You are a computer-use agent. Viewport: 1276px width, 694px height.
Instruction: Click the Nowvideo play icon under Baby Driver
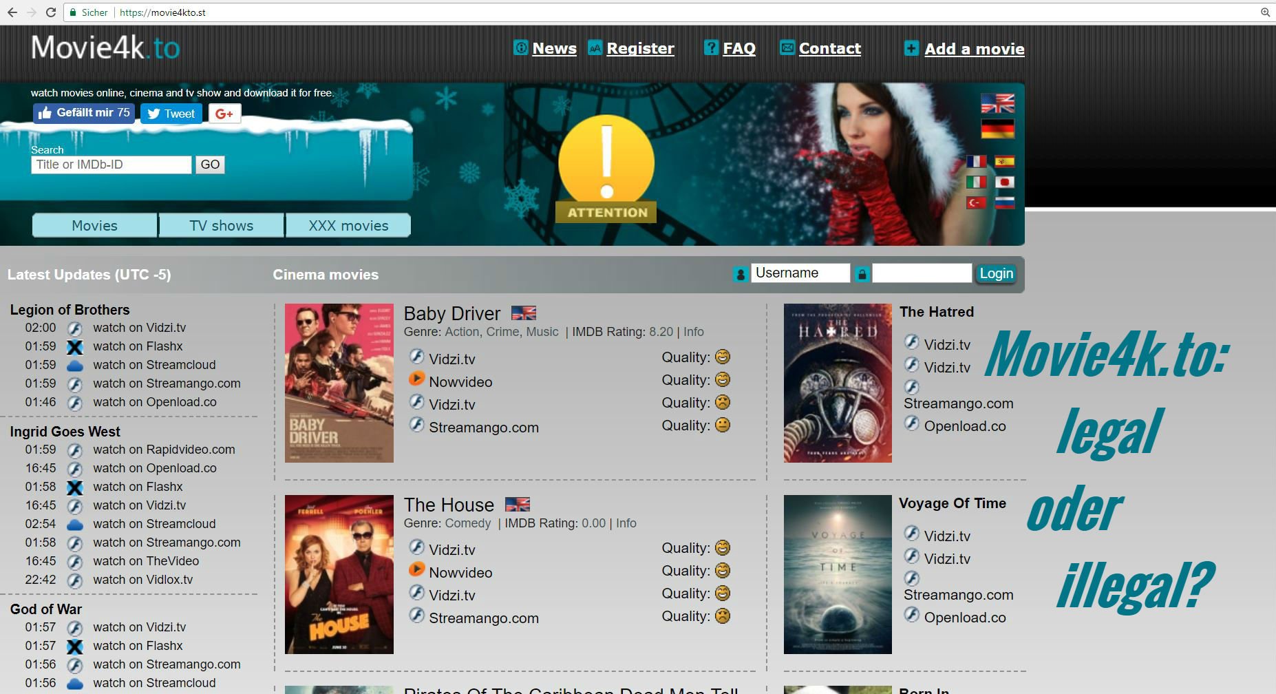pos(416,379)
